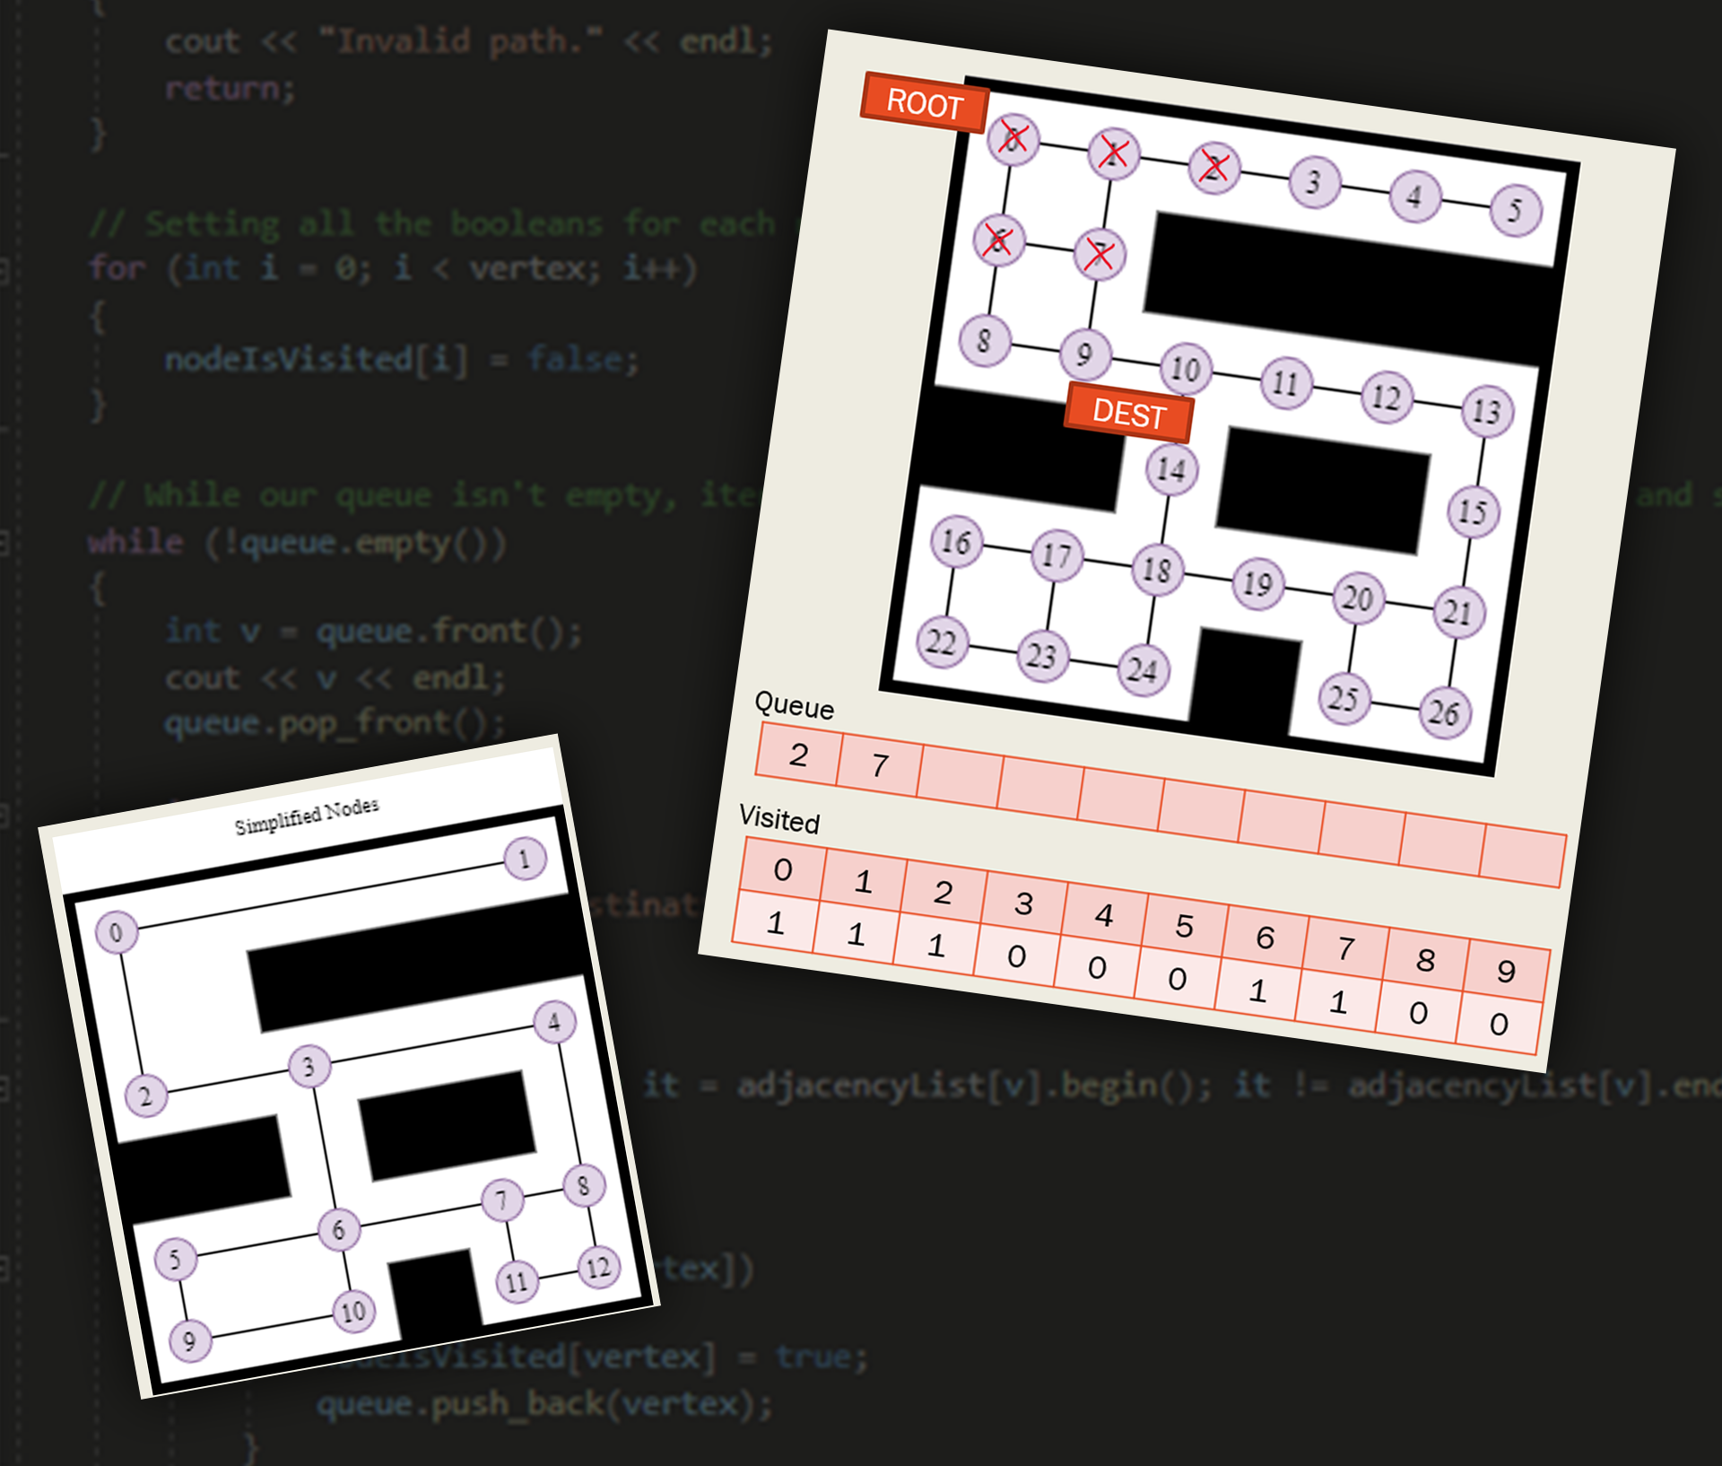
Task: Select crossed-out node 1 in the maze graph
Action: pos(1114,154)
